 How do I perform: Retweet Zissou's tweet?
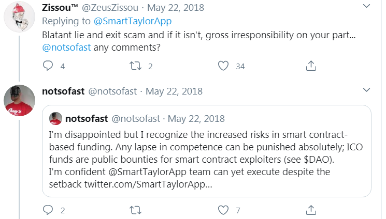[135, 66]
